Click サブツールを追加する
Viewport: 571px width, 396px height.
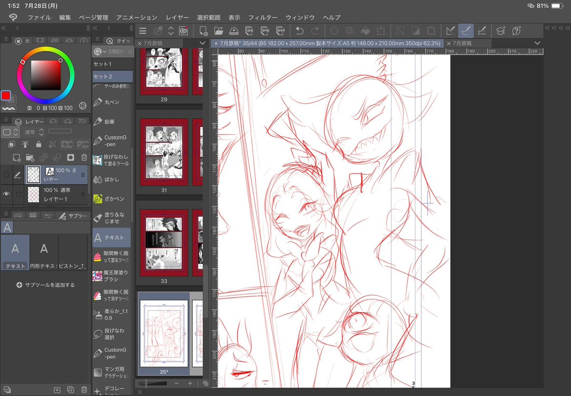[x=45, y=285]
